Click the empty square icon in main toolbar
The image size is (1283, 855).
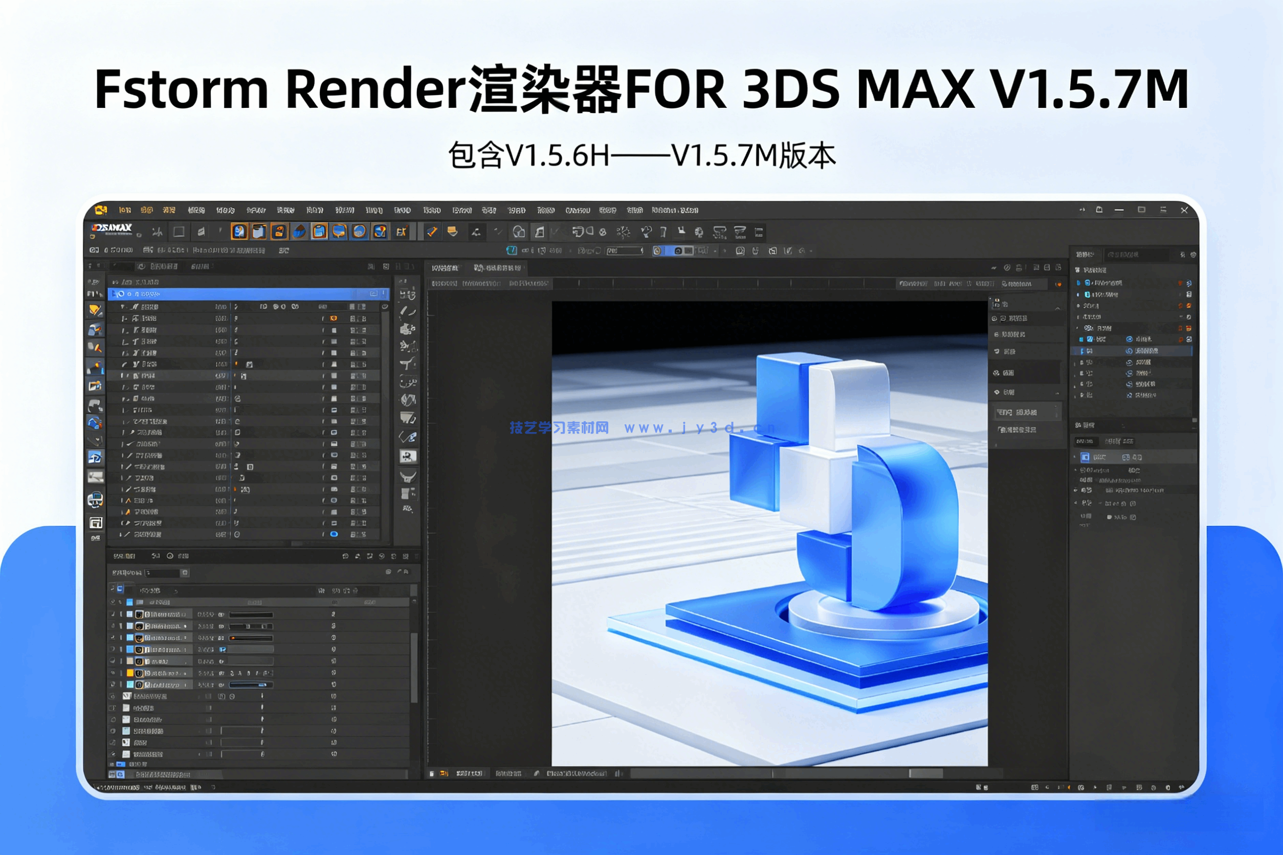pos(179,232)
